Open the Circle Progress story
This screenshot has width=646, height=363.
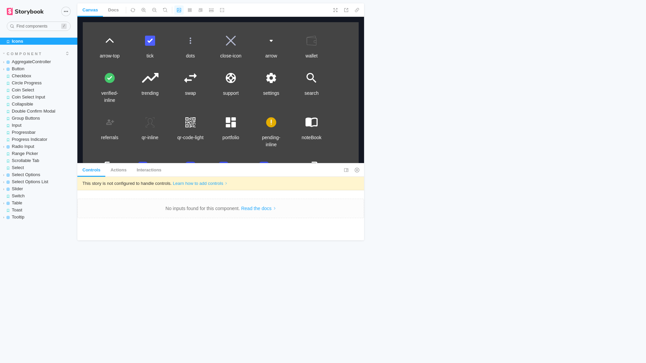[39, 83]
